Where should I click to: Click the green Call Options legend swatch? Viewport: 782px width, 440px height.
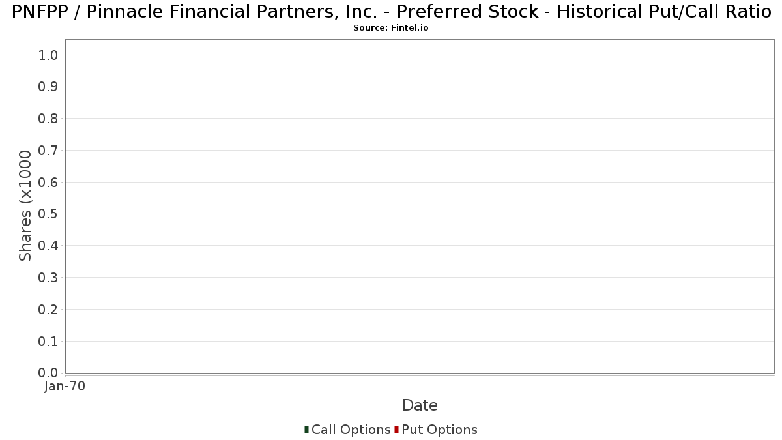(x=306, y=430)
